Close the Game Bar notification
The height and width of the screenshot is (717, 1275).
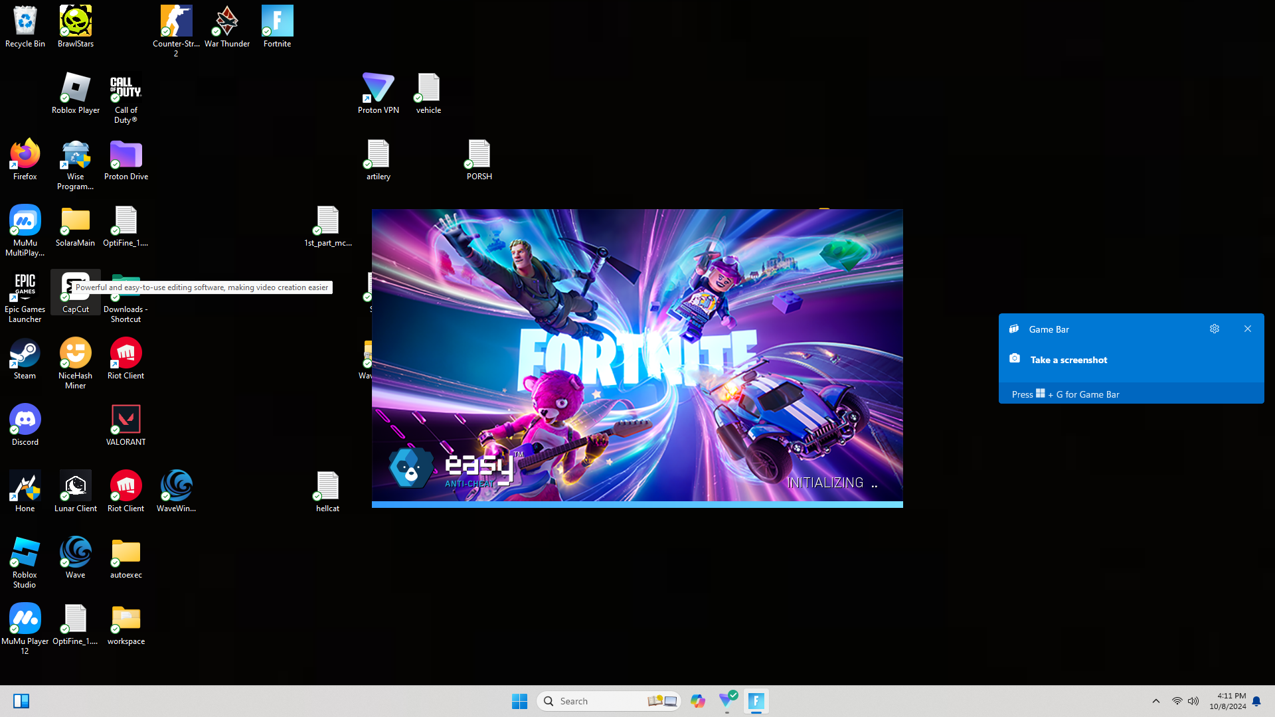[1248, 329]
